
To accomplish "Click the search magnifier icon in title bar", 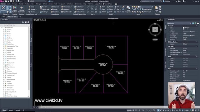I will pyautogui.click(x=161, y=1).
